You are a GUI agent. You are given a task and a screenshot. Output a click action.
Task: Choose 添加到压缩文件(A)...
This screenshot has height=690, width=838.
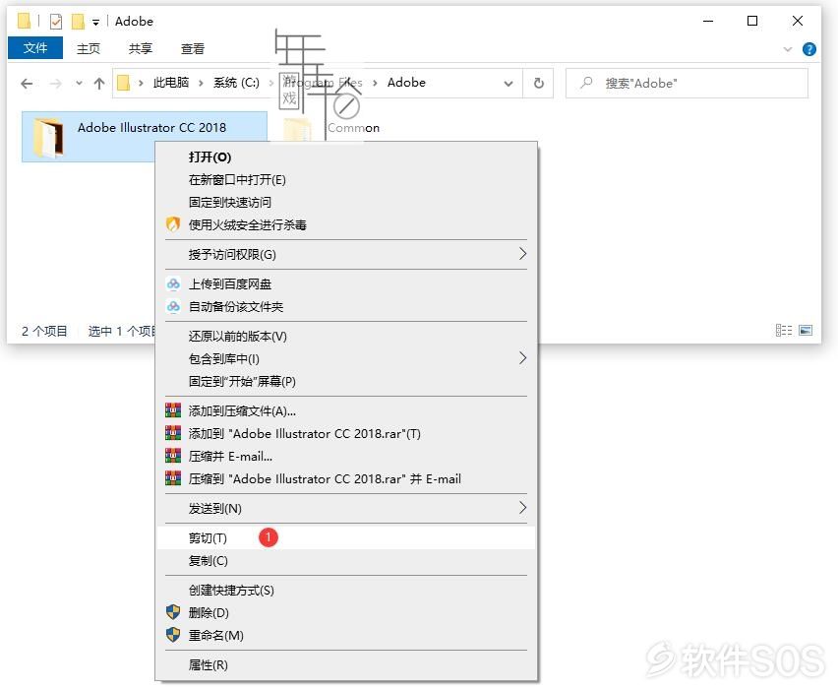(x=346, y=410)
